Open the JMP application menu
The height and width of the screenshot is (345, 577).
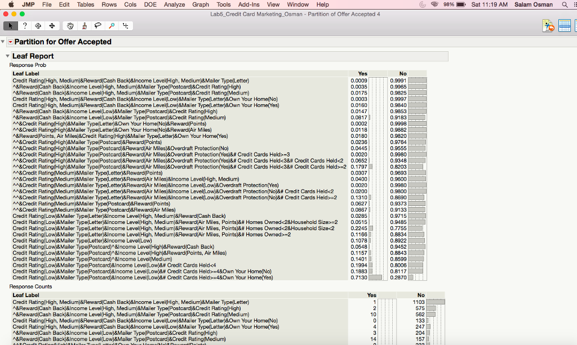click(x=28, y=5)
